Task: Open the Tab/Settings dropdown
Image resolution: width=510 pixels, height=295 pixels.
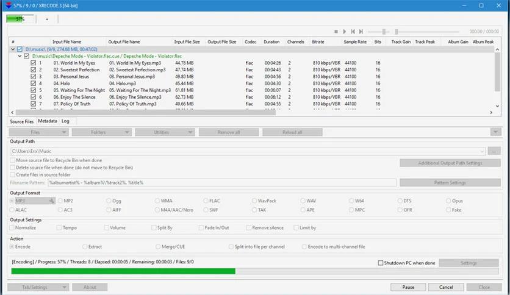Action: 38,287
